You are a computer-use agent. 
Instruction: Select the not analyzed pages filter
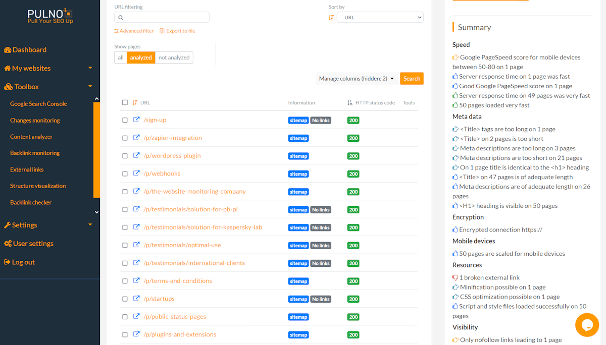pyautogui.click(x=174, y=57)
